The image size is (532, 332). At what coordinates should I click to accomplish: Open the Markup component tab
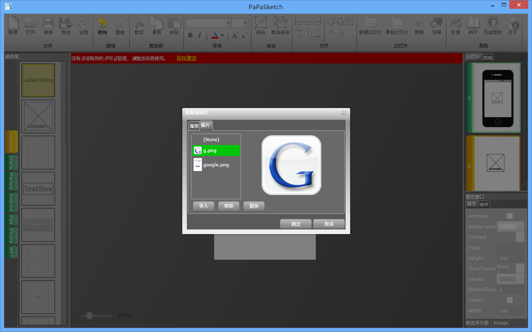11,182
